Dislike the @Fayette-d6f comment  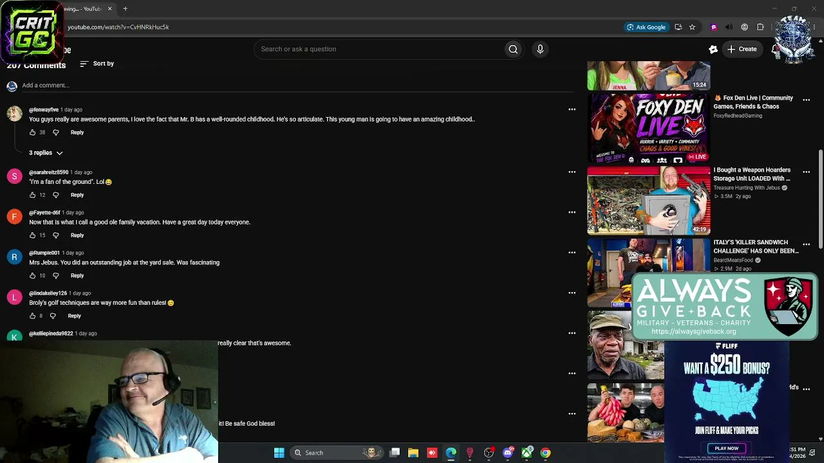point(55,235)
